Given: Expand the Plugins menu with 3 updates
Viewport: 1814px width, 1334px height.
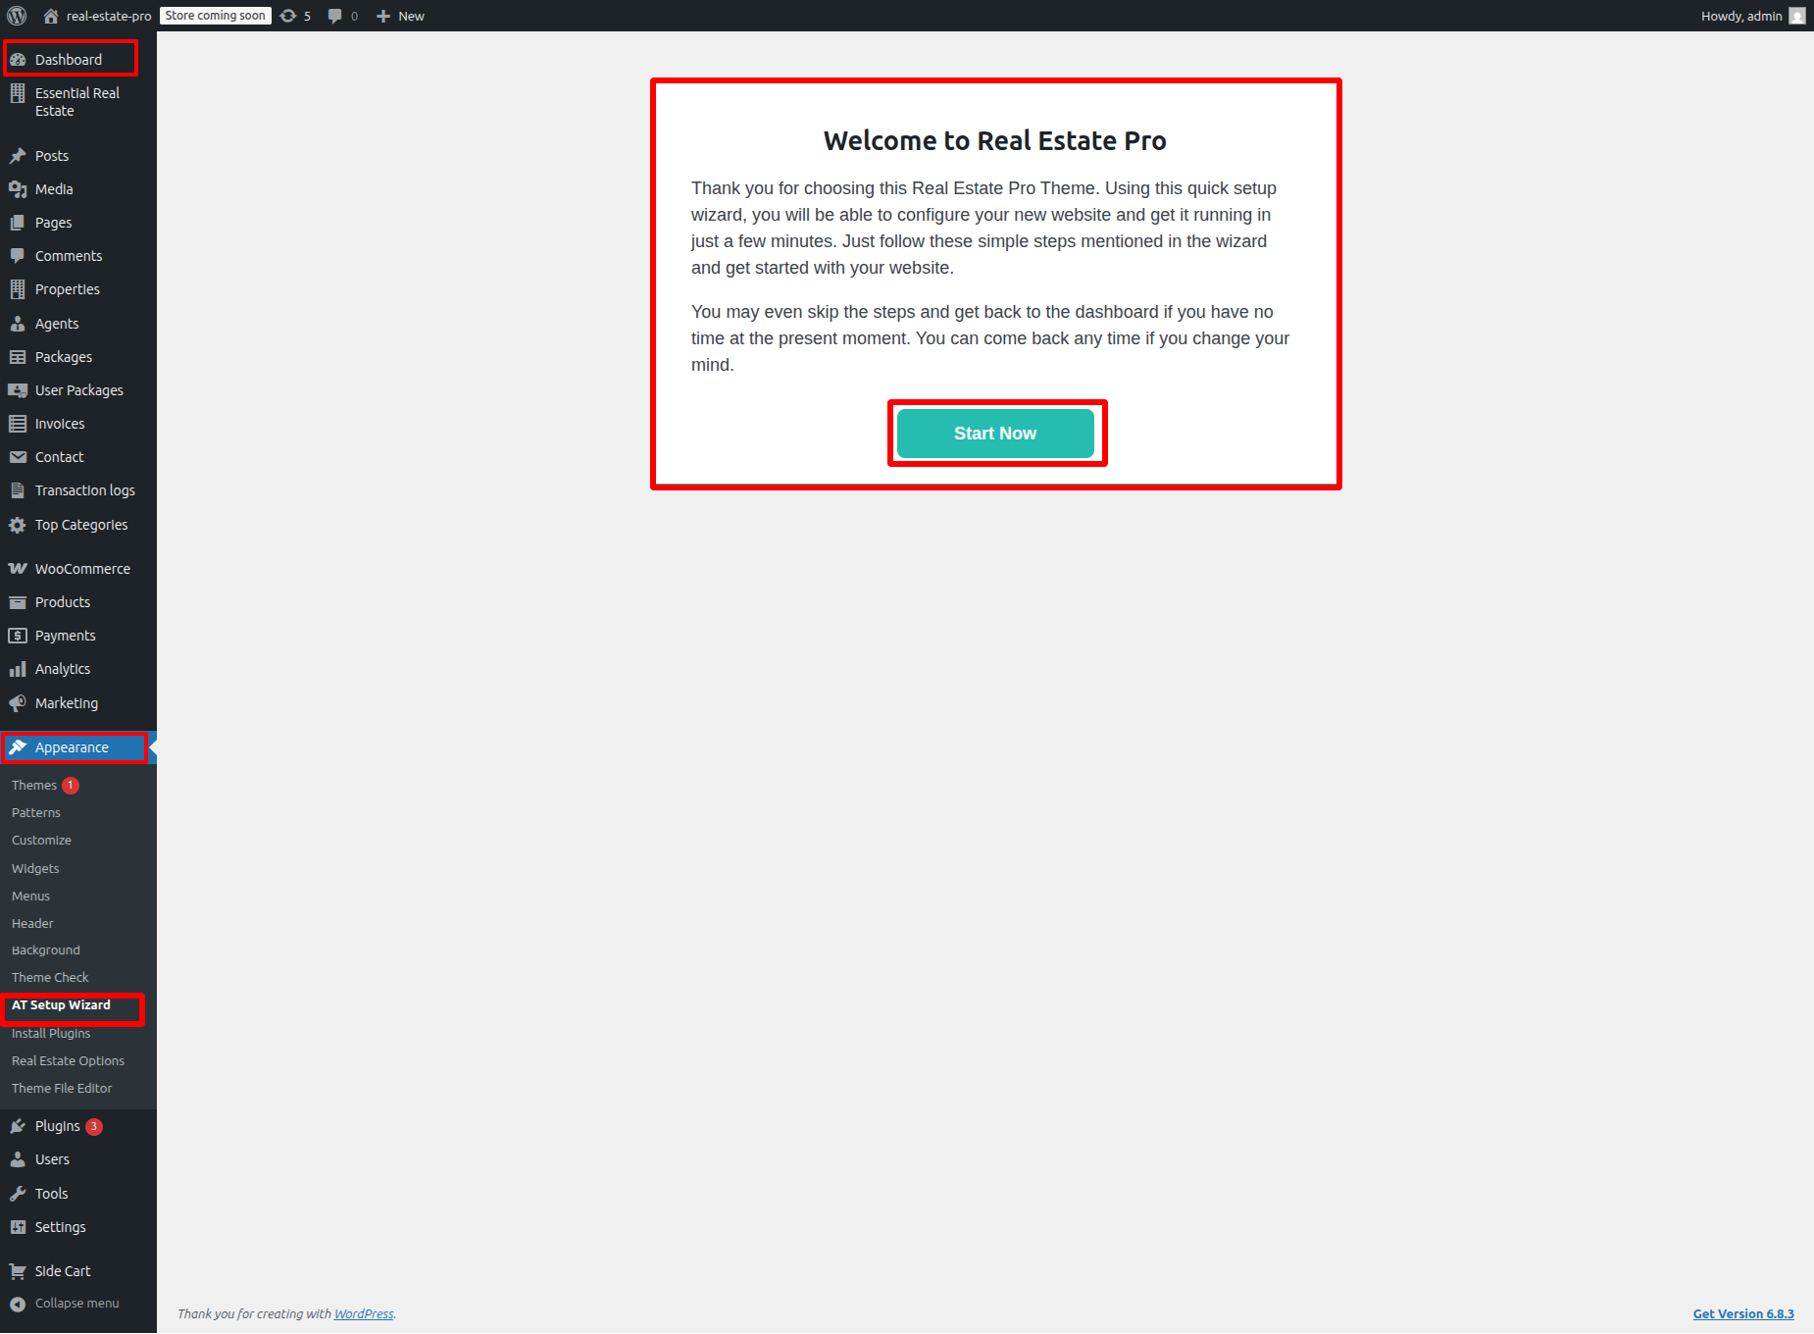Looking at the screenshot, I should [x=58, y=1126].
